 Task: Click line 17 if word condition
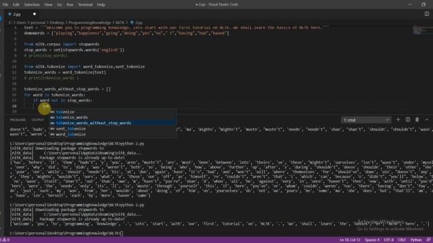(63, 101)
